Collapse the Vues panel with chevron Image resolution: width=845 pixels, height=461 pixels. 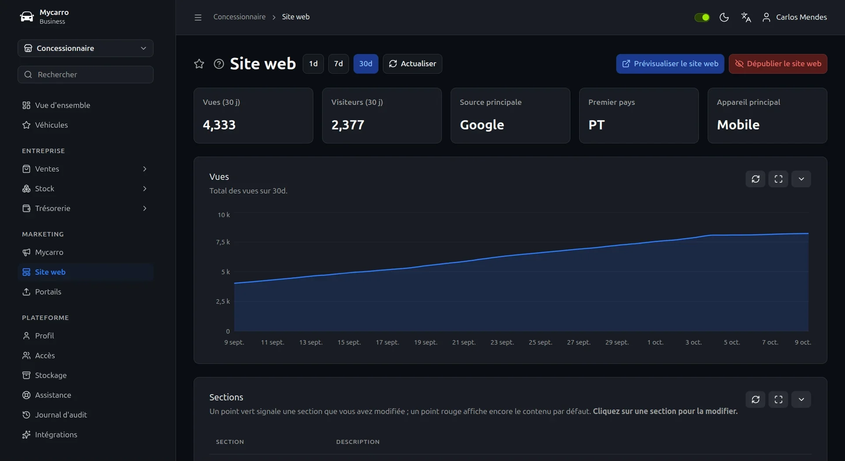801,179
